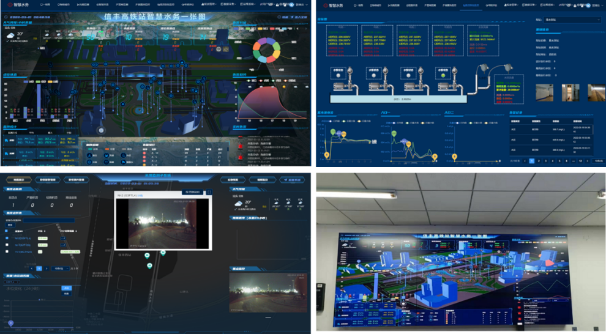This screenshot has height=334, width=606.
Task: Click the yellow pin on the second inlet chart
Action: pyautogui.click(x=454, y=157)
